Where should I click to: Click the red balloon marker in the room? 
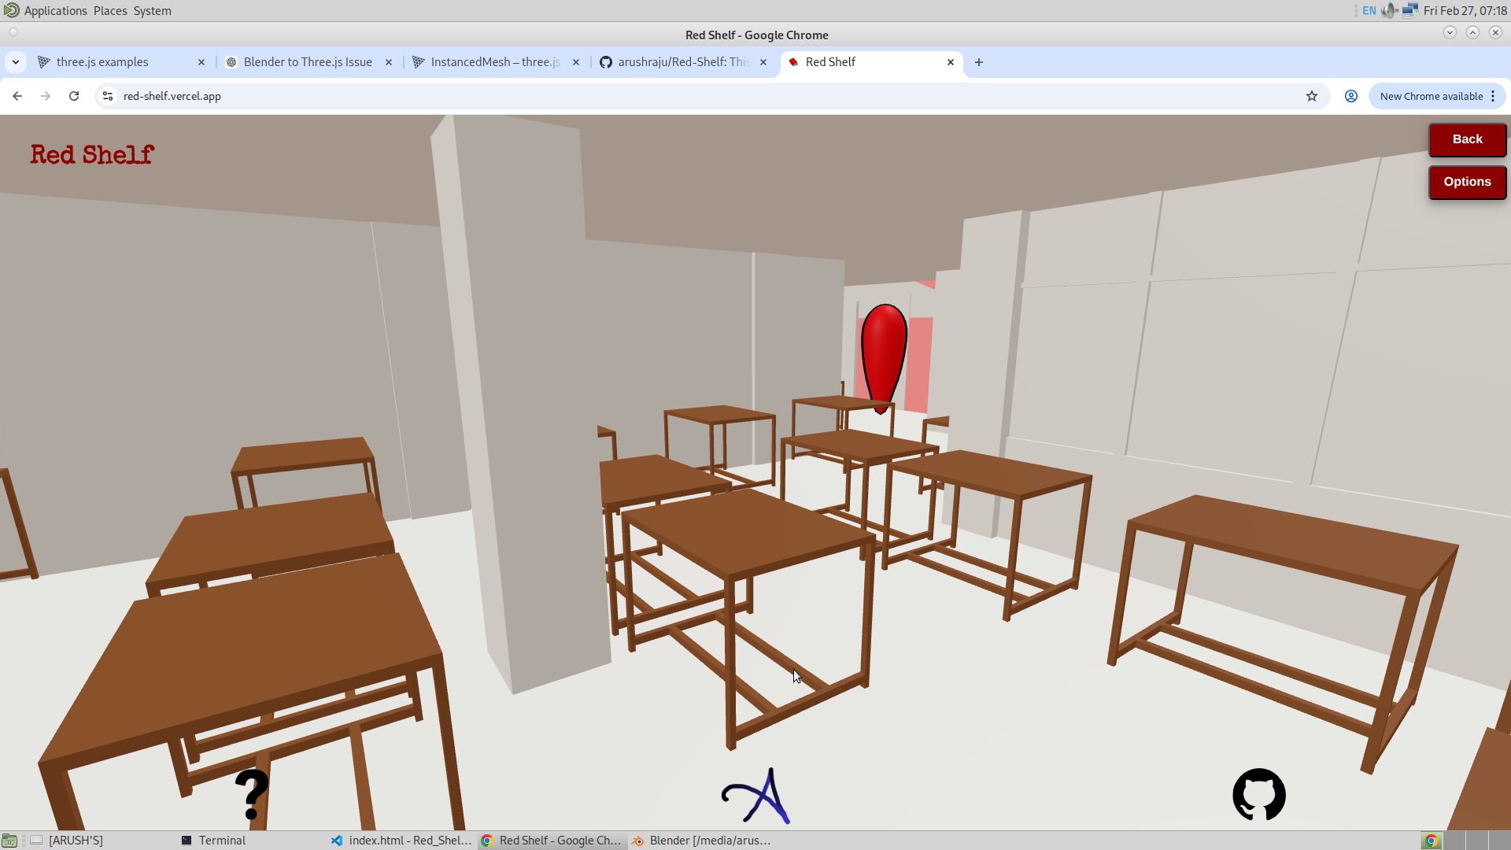click(883, 354)
